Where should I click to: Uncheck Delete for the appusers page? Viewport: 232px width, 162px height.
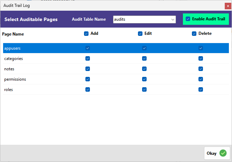(x=201, y=48)
